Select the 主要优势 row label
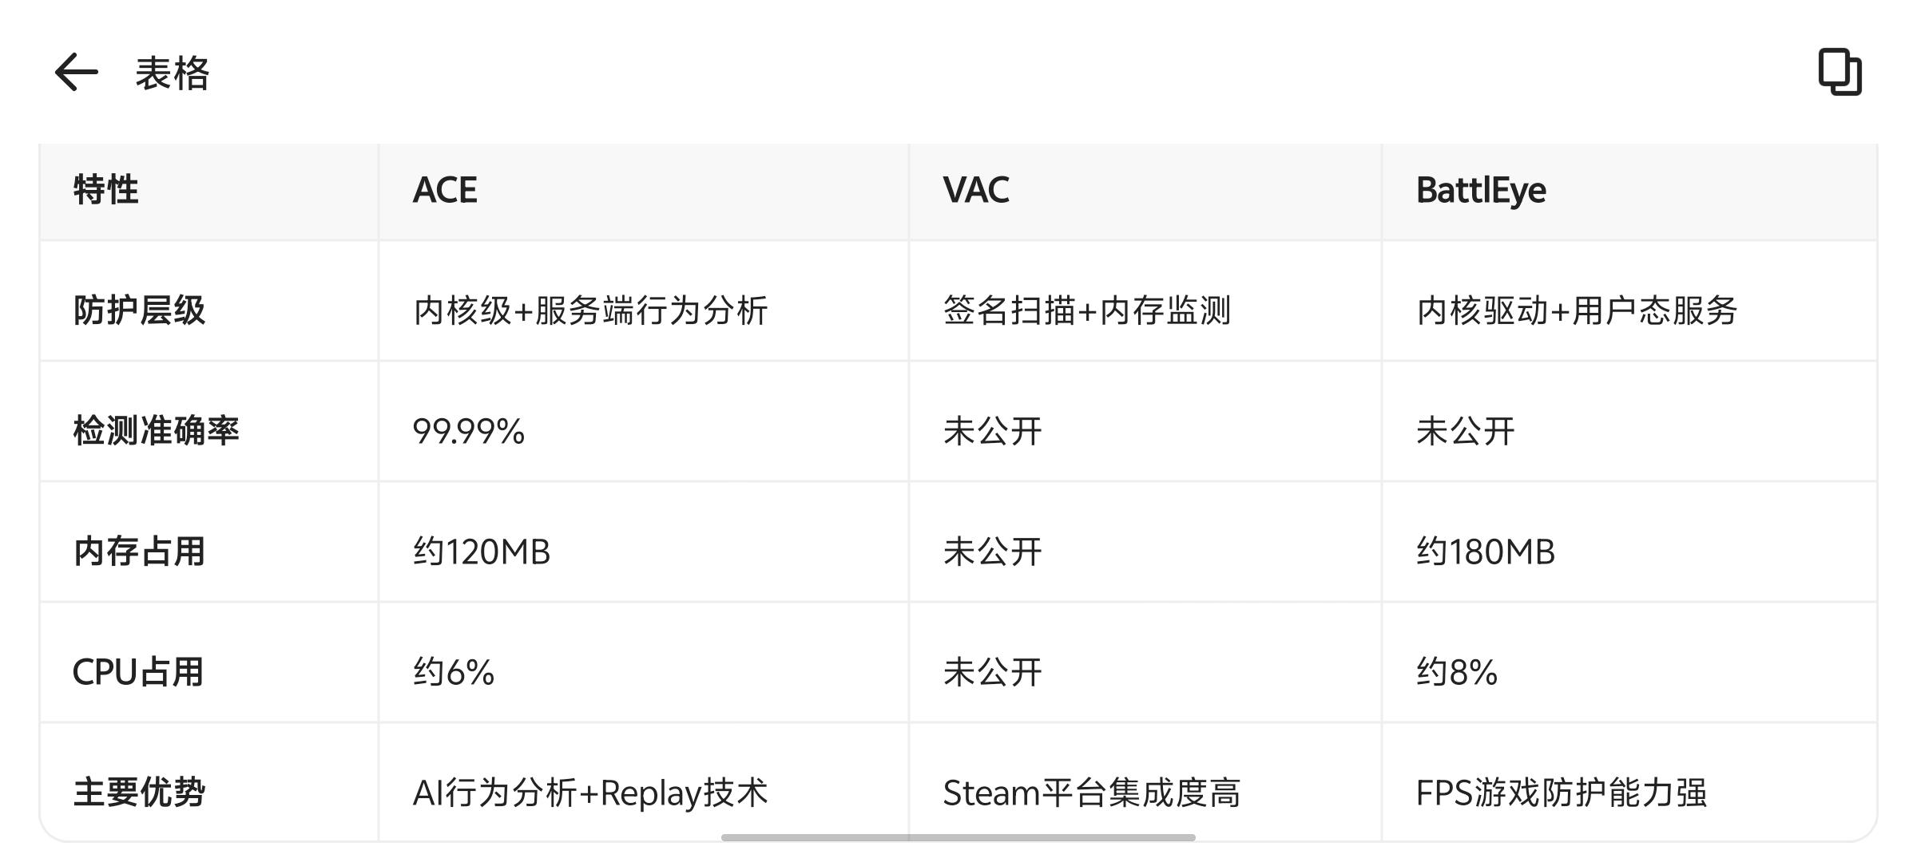This screenshot has height=862, width=1917. tap(139, 793)
